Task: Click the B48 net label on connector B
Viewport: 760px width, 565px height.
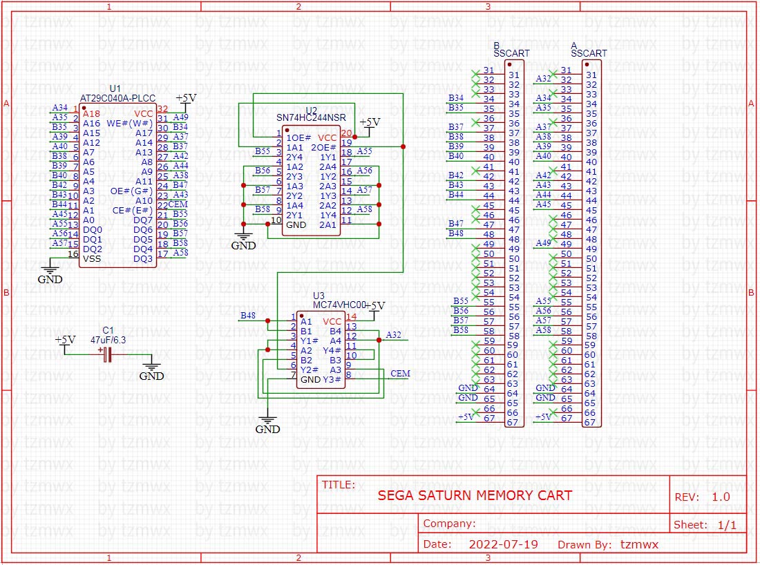Action: 456,233
